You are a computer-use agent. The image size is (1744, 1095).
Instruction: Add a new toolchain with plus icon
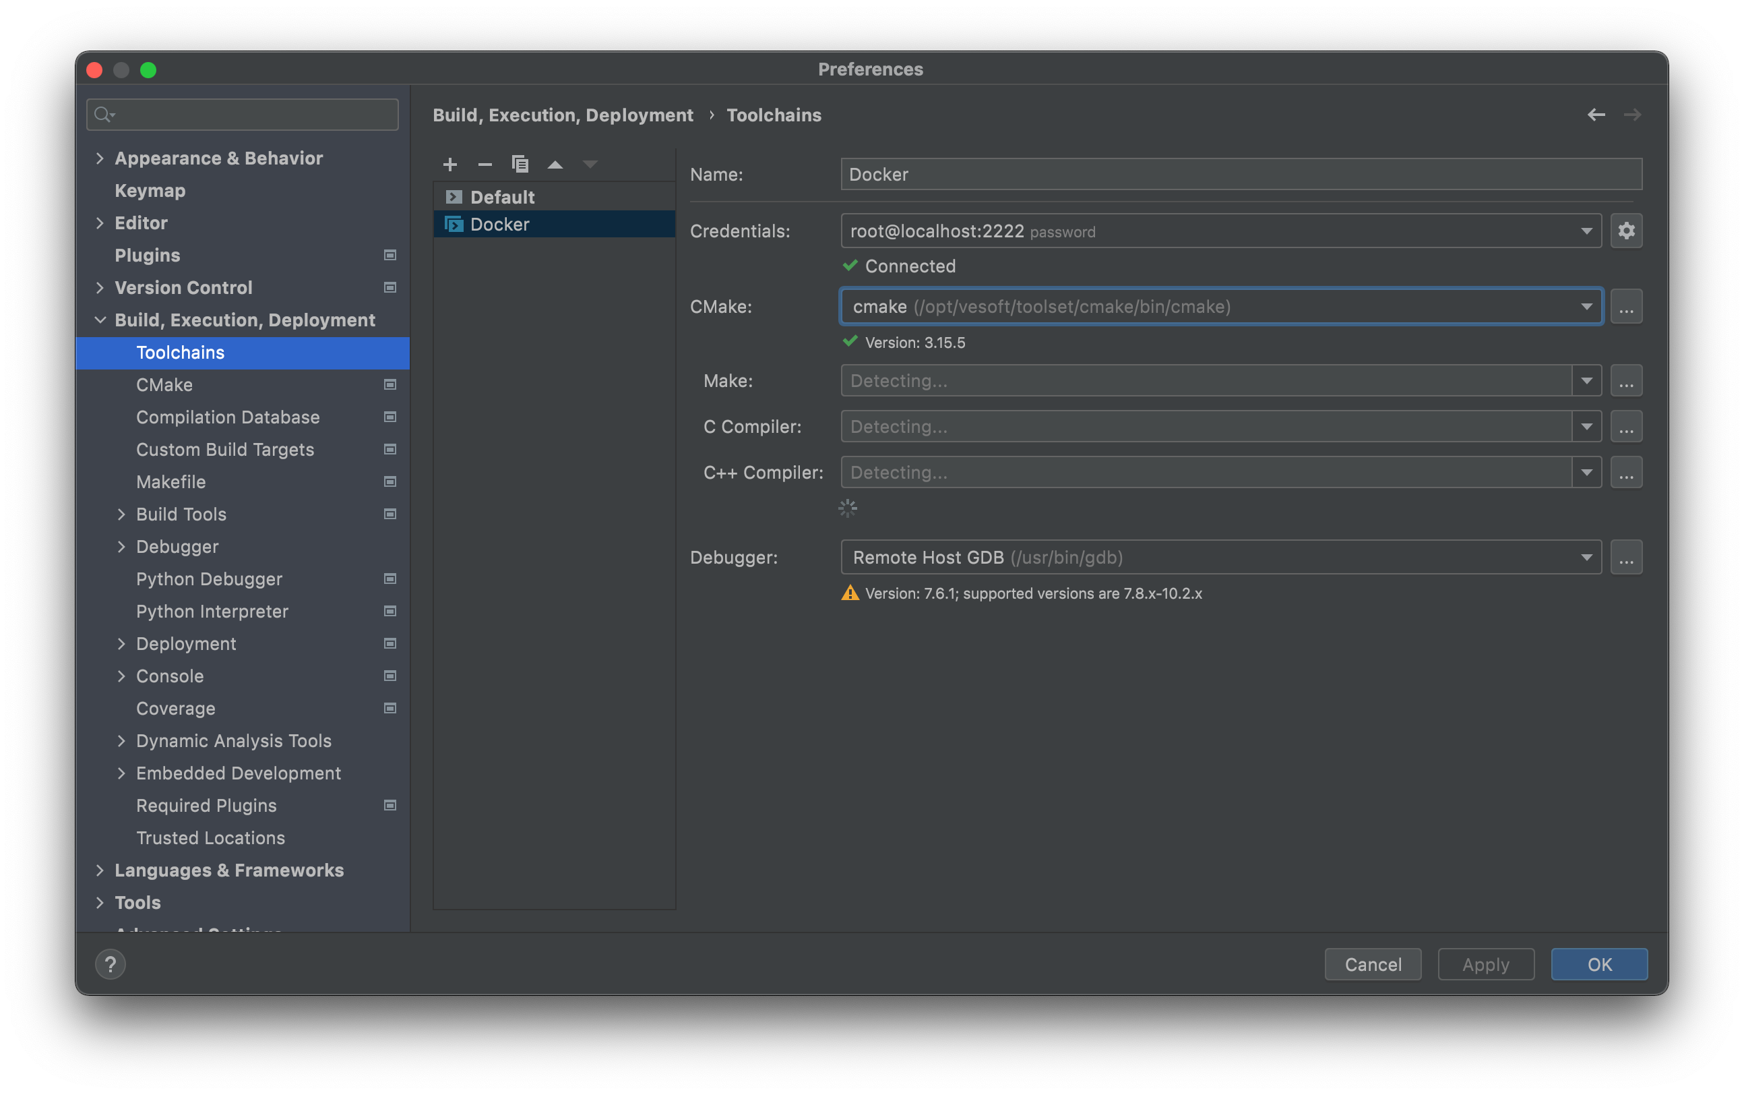449,165
